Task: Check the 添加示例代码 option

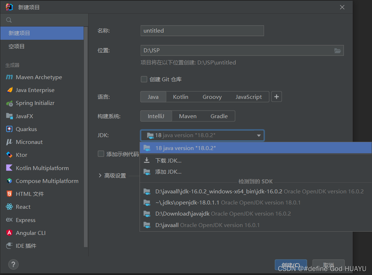Action: [101, 154]
